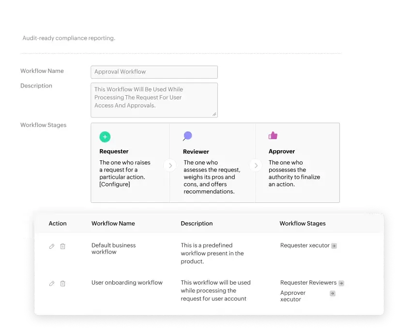396x329 pixels.
Task: Click the 'Requester xecutor' stage text
Action: point(305,245)
